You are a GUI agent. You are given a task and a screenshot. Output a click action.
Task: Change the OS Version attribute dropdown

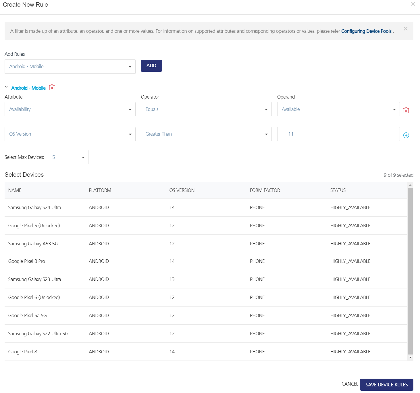[70, 134]
